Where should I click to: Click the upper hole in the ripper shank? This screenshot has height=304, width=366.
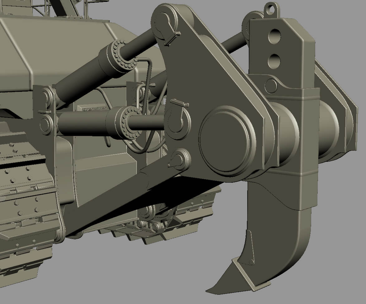coord(274,36)
